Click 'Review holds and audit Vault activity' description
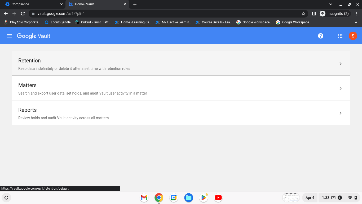This screenshot has height=204, width=362. click(x=63, y=118)
